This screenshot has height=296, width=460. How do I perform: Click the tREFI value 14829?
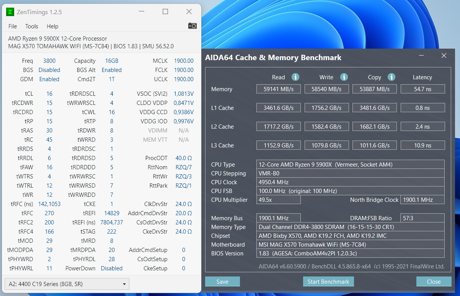pyautogui.click(x=112, y=213)
